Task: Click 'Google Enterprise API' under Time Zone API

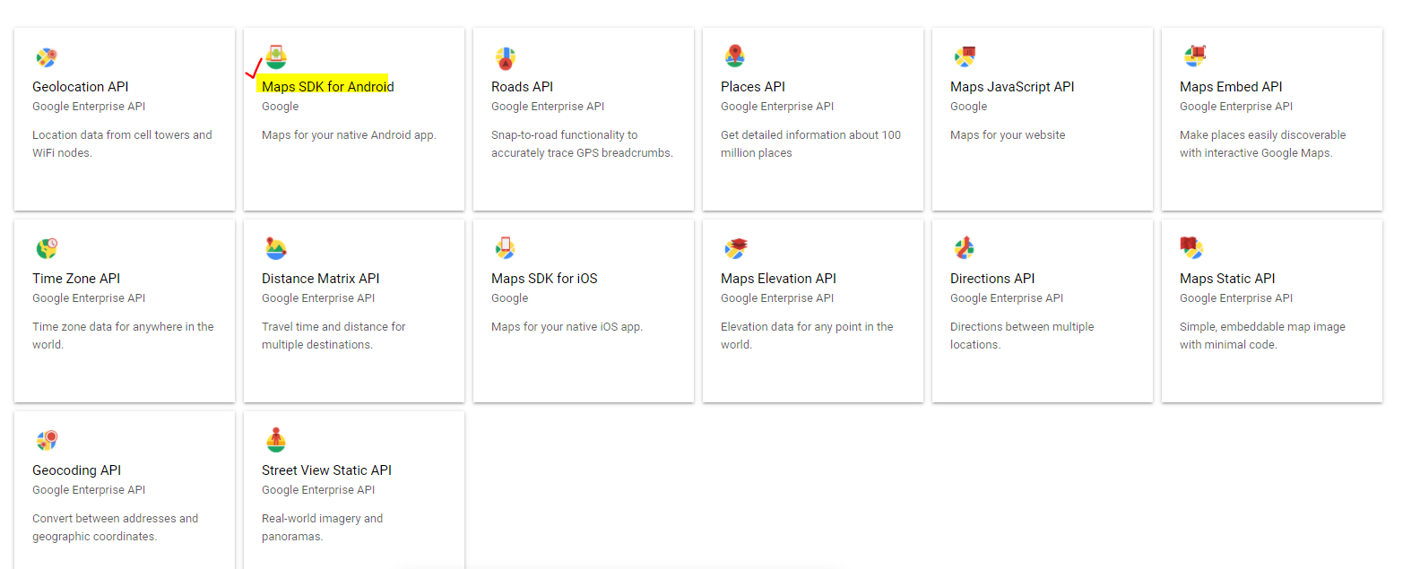Action: [x=89, y=298]
